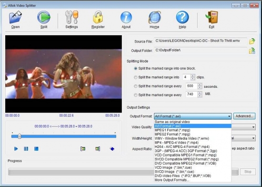The image size is (262, 187).
Task: Click the clips count field showing 4
Action: (187, 77)
